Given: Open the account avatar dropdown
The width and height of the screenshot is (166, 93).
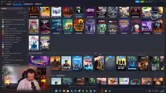Looking at the screenshot, I should coord(149,2).
